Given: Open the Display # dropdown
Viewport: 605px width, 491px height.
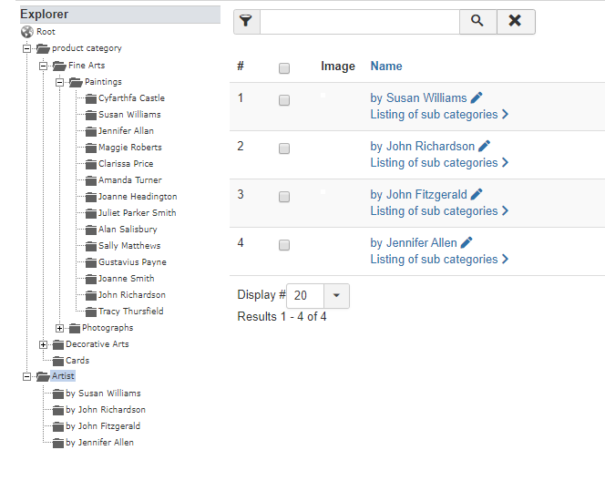Looking at the screenshot, I should pos(336,296).
